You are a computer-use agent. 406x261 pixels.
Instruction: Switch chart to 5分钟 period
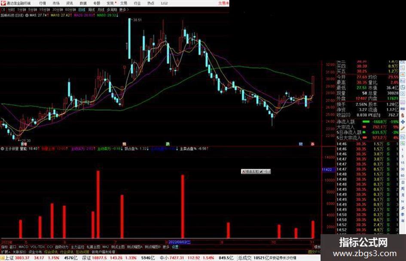pyautogui.click(x=33, y=10)
